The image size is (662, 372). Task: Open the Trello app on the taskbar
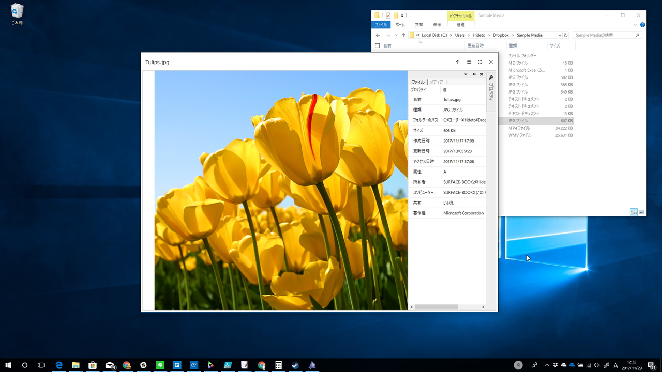click(177, 365)
